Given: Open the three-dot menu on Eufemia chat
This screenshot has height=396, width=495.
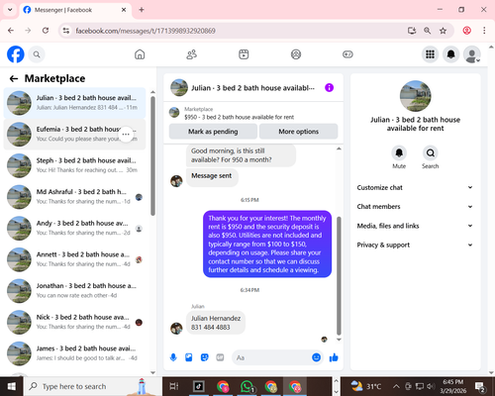Looking at the screenshot, I should [126, 135].
